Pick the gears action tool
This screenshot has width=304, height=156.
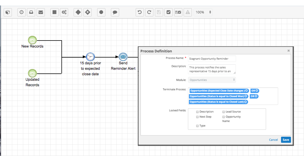[x=64, y=12]
